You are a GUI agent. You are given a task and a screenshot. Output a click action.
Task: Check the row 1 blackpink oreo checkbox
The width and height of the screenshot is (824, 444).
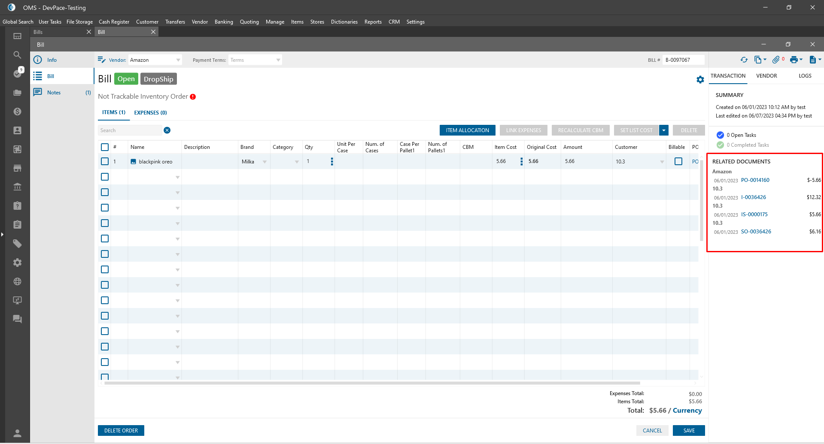[105, 161]
